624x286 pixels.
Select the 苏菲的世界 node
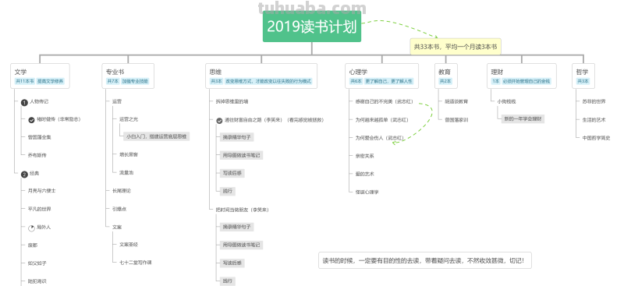pos(594,102)
